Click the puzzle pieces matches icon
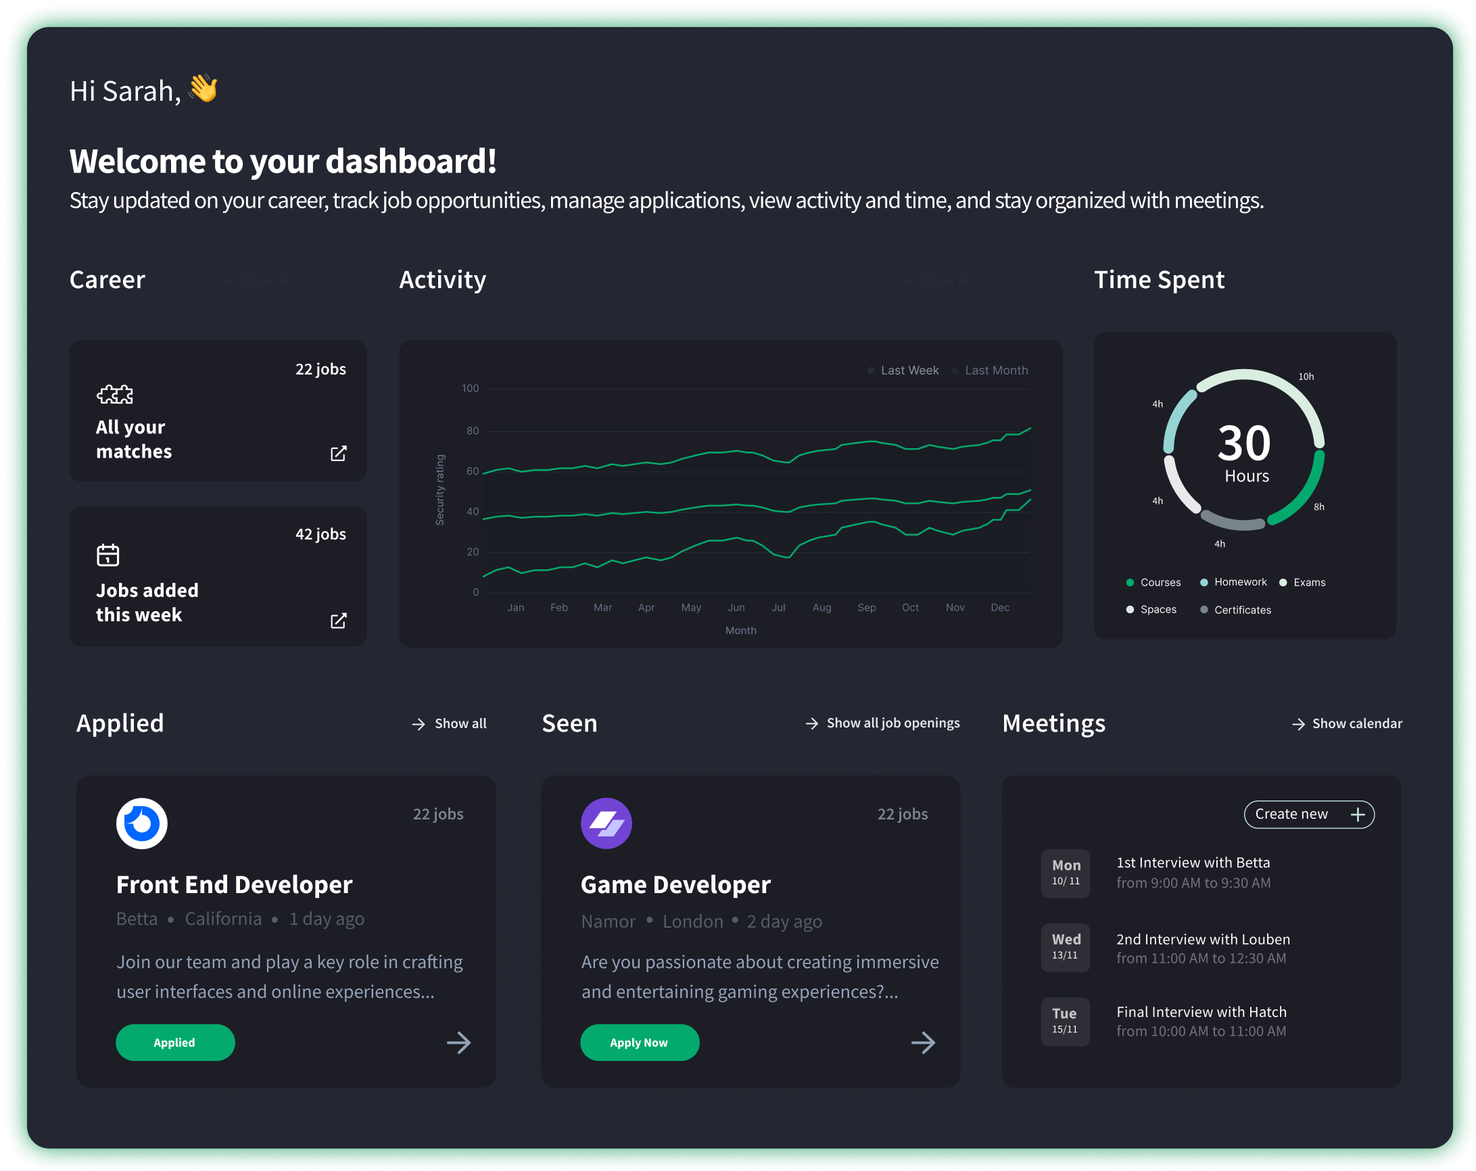1476x1171 pixels. click(x=115, y=394)
